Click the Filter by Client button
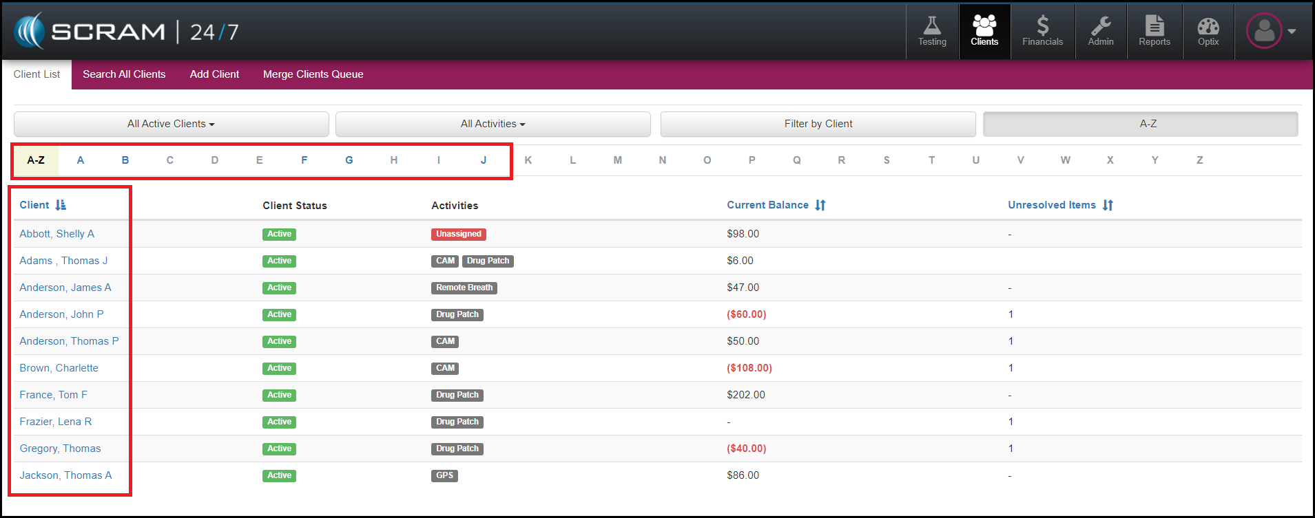 click(x=818, y=124)
